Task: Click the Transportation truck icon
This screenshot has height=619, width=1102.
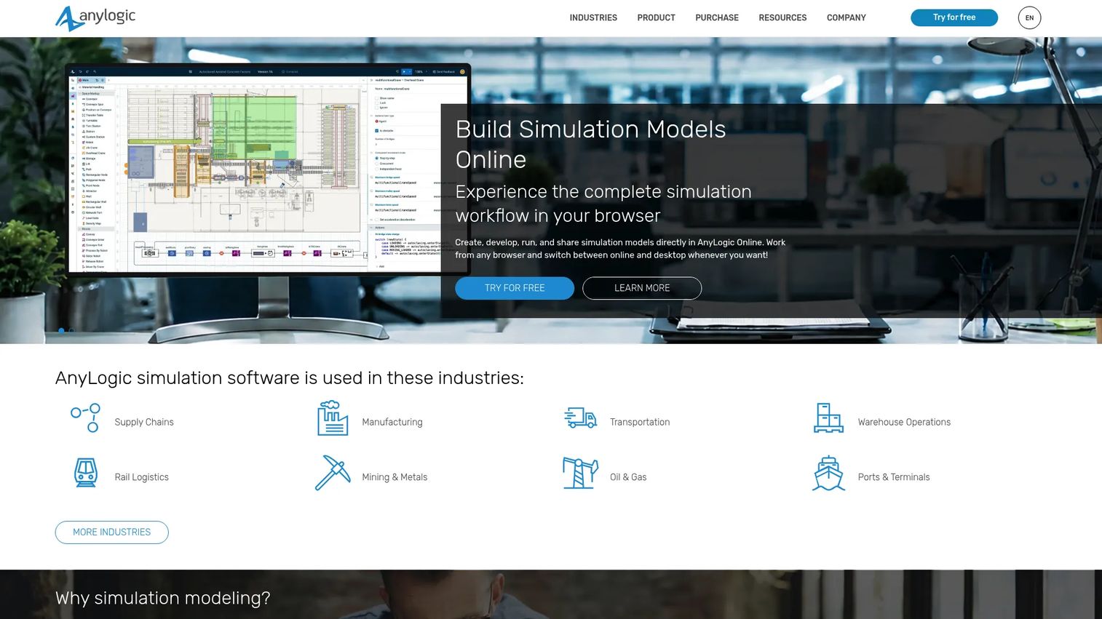Action: (580, 418)
